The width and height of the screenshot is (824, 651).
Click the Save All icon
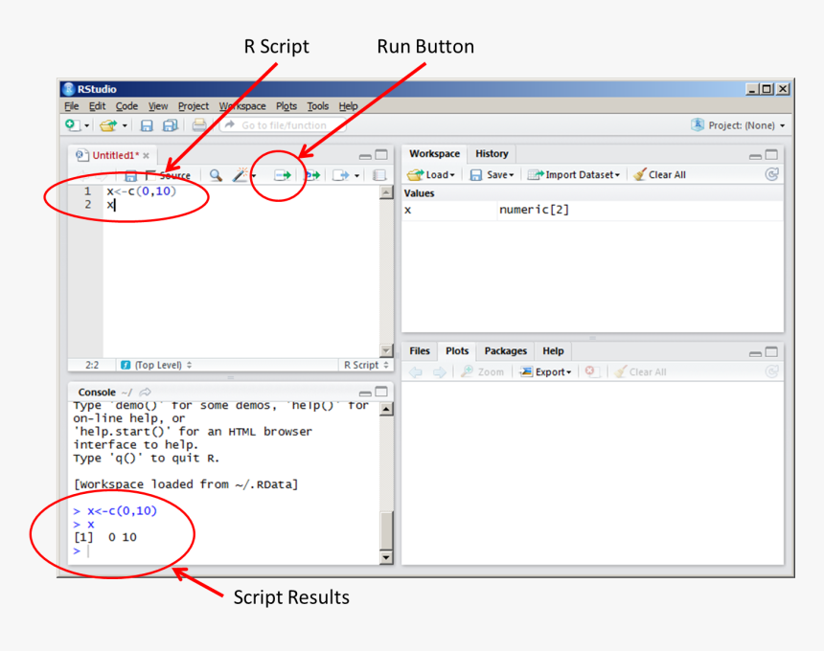click(170, 125)
